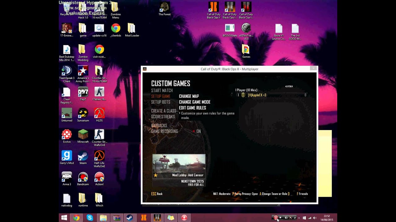396x222 pixels.
Task: Open the game folder on desktop
Action: pyautogui.click(x=83, y=30)
